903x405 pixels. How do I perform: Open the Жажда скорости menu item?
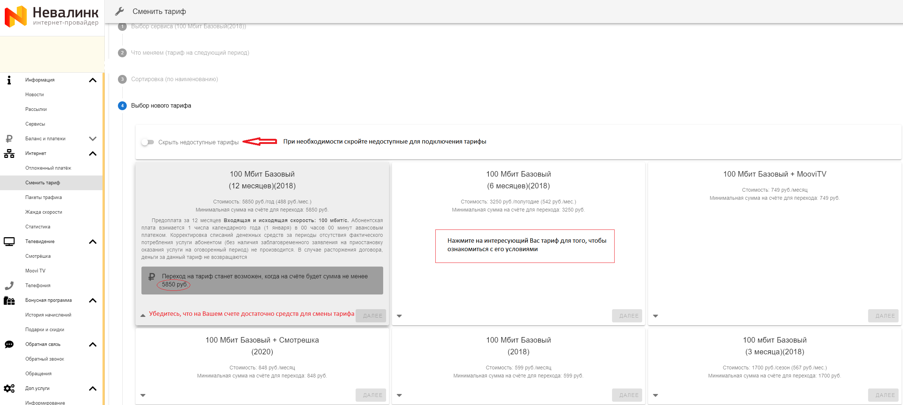(43, 212)
